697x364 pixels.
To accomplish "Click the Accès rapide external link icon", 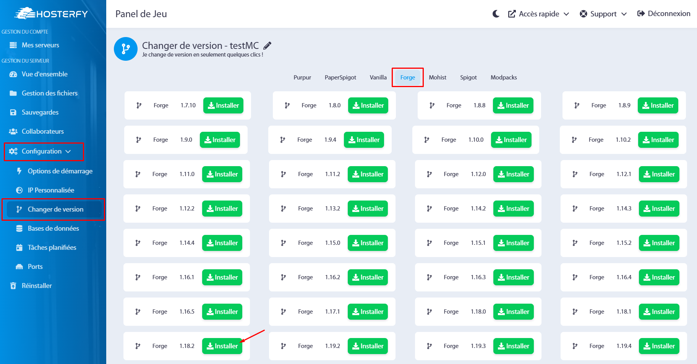I will 512,14.
